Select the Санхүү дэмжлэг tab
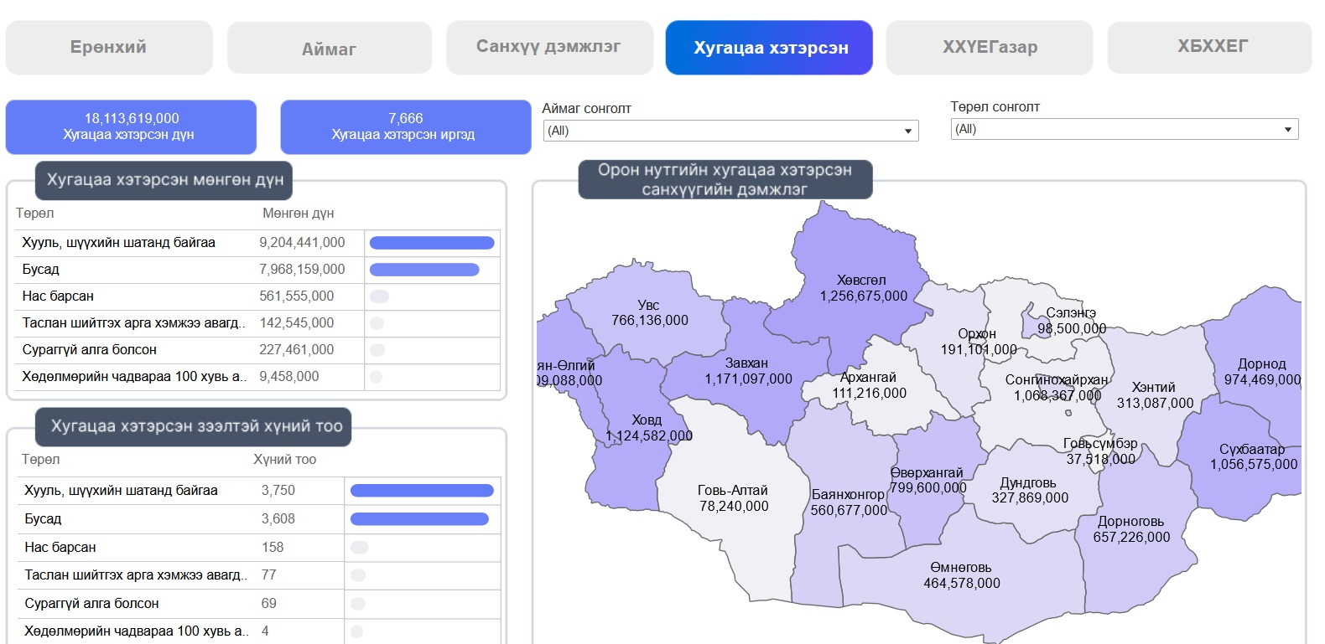This screenshot has width=1325, height=644. [x=548, y=48]
